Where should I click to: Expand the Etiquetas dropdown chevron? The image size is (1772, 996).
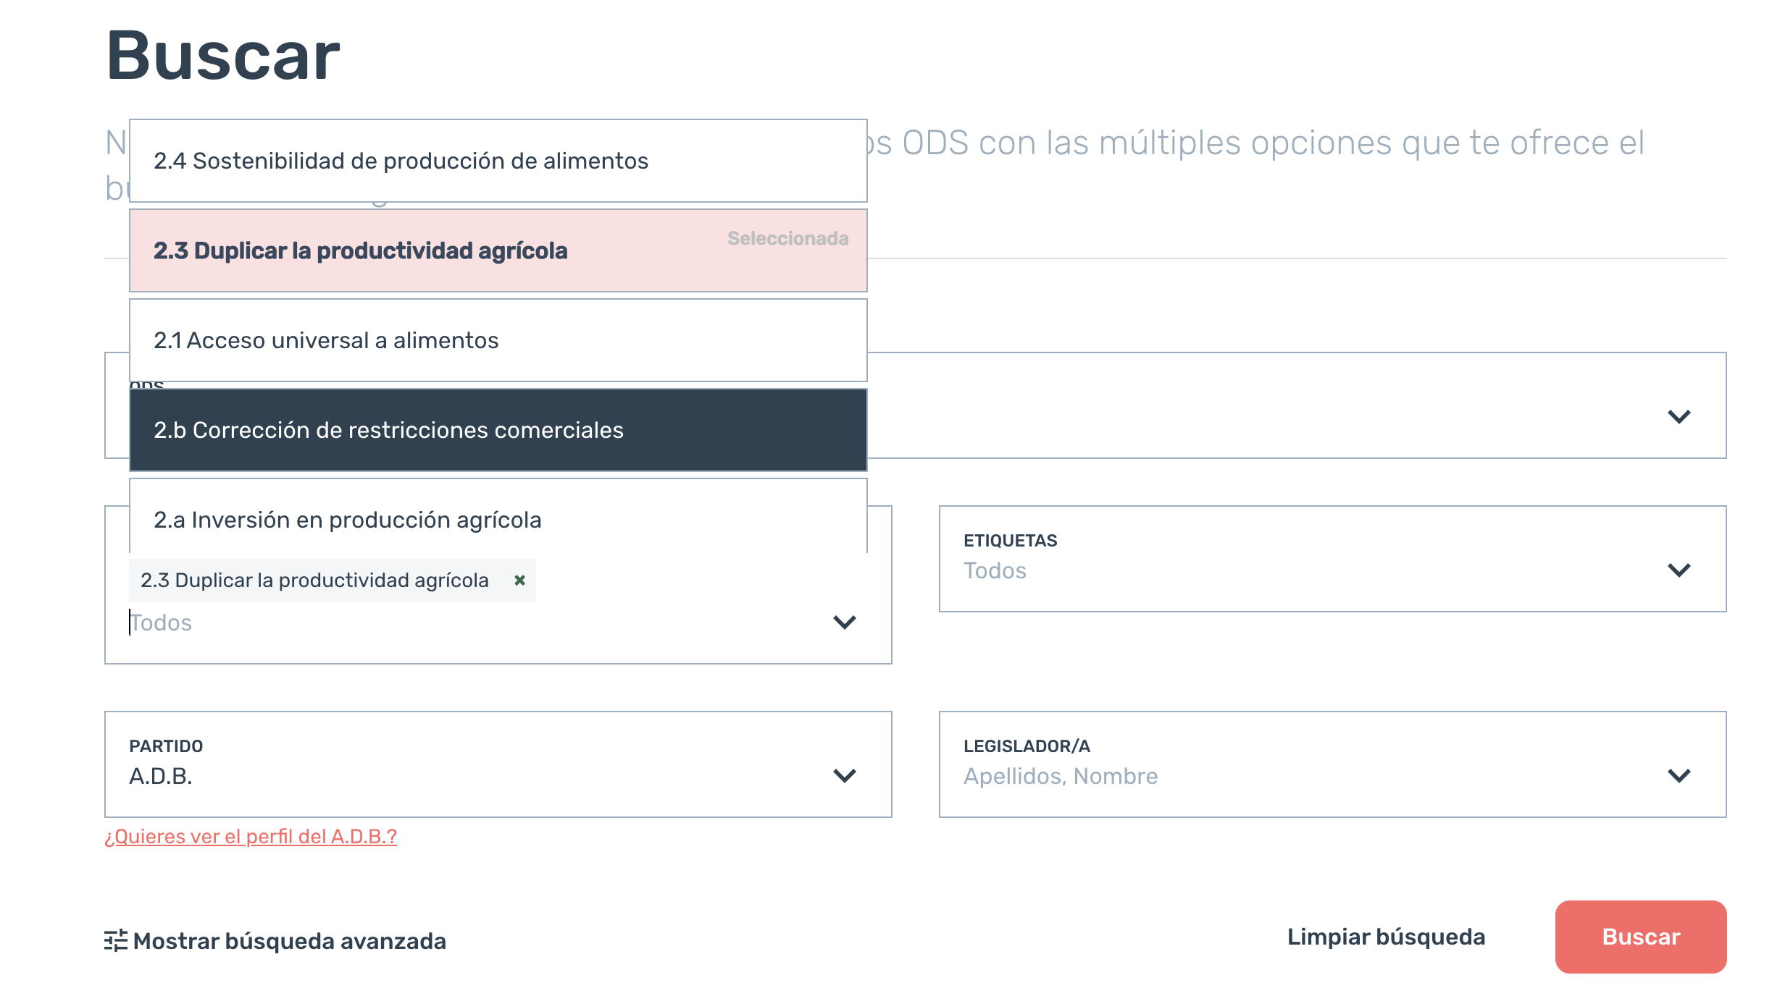(1679, 570)
